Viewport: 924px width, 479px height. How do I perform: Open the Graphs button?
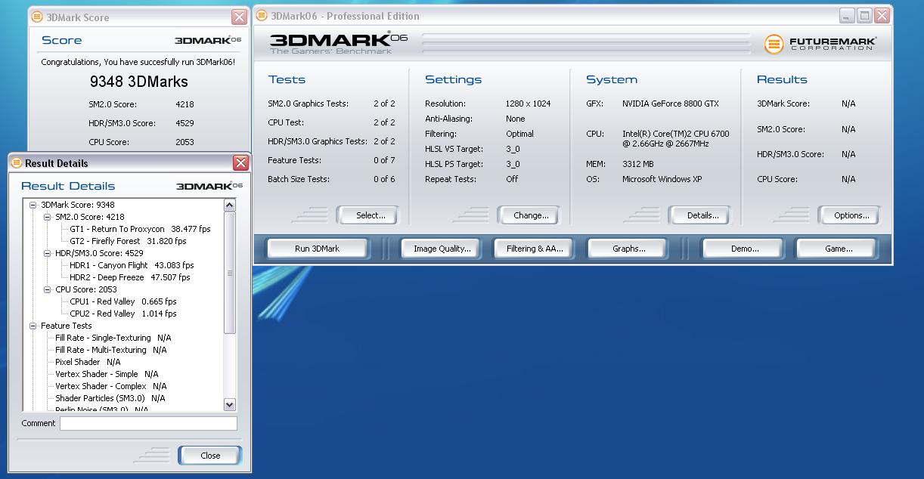pos(629,249)
